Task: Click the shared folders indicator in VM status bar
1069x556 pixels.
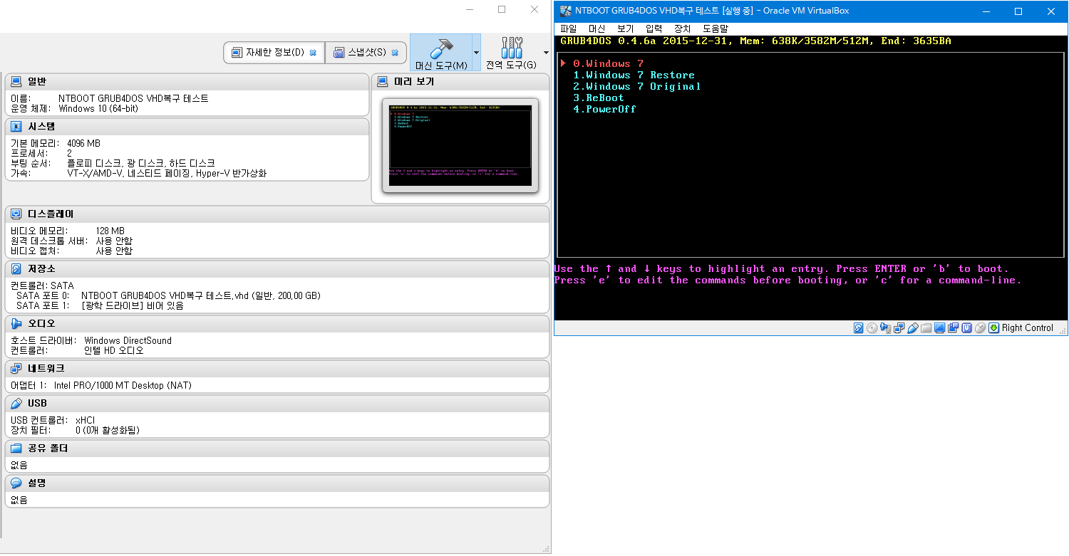Action: point(926,327)
